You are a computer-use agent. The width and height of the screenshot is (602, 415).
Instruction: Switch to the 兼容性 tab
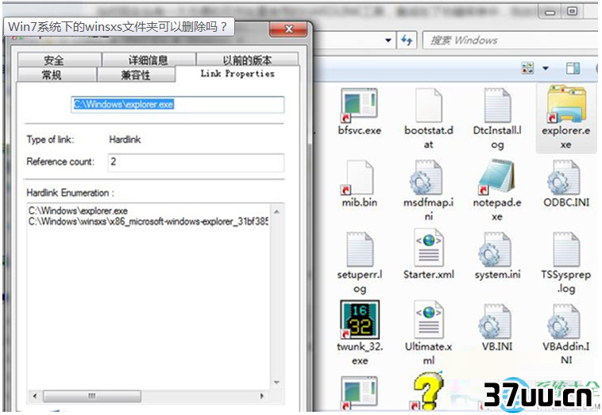pos(137,75)
